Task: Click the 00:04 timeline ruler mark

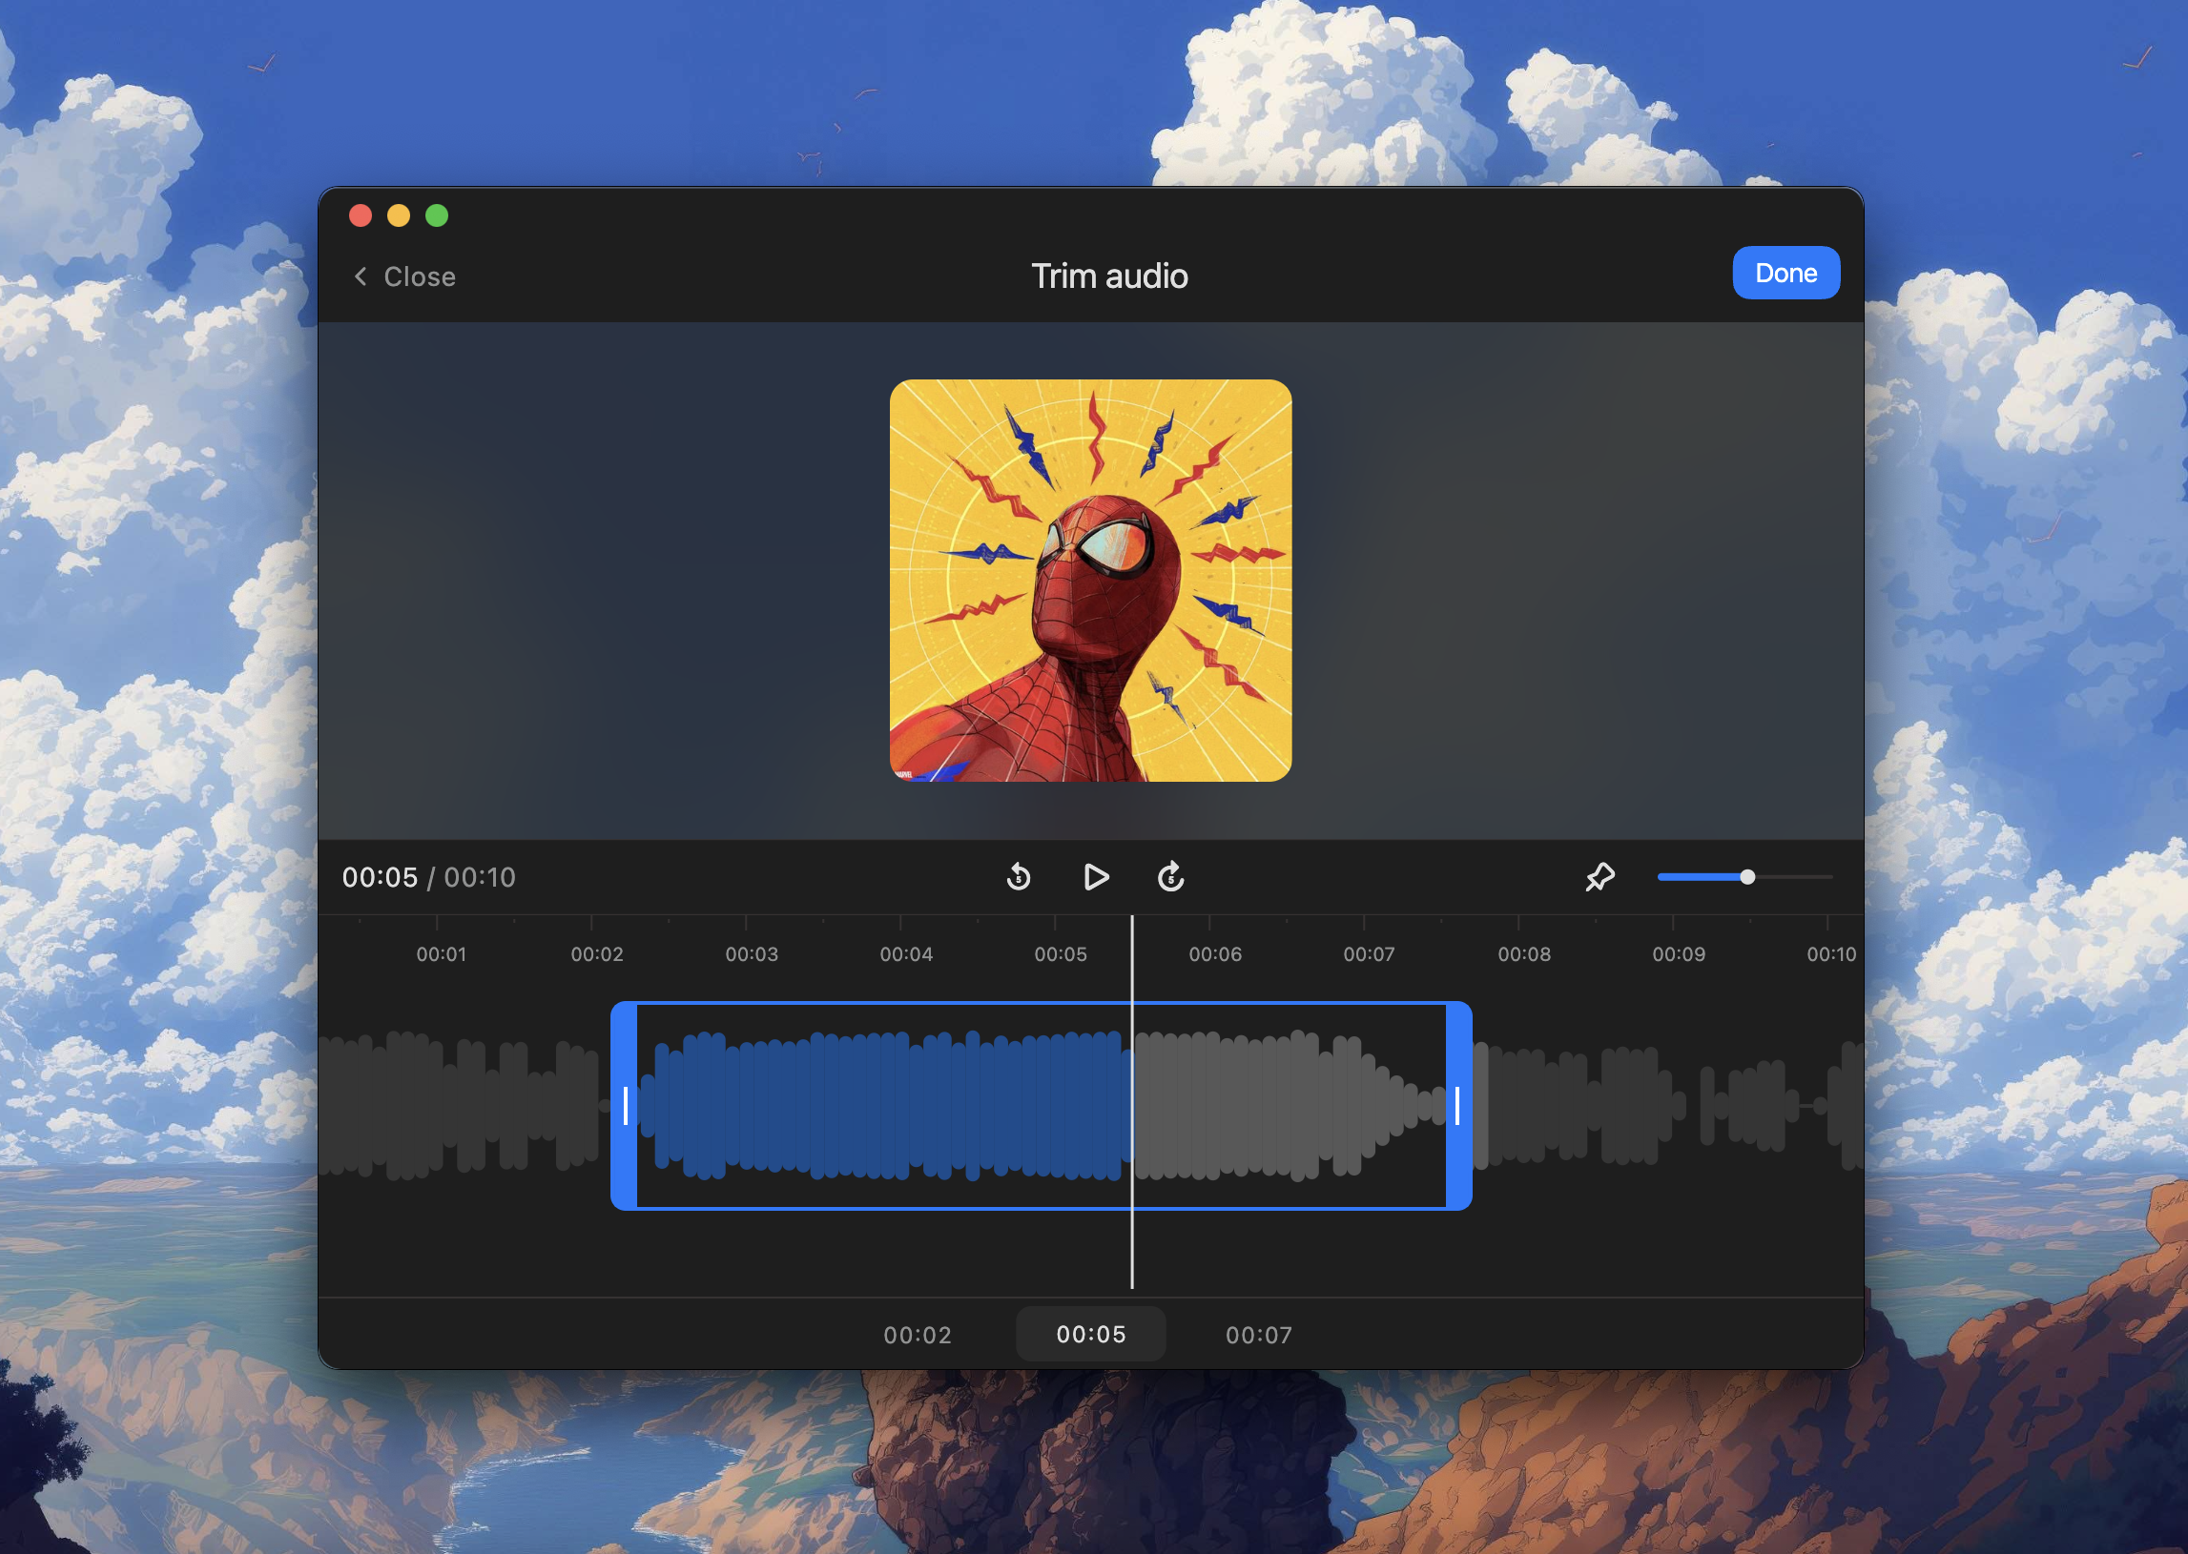Action: click(x=905, y=954)
